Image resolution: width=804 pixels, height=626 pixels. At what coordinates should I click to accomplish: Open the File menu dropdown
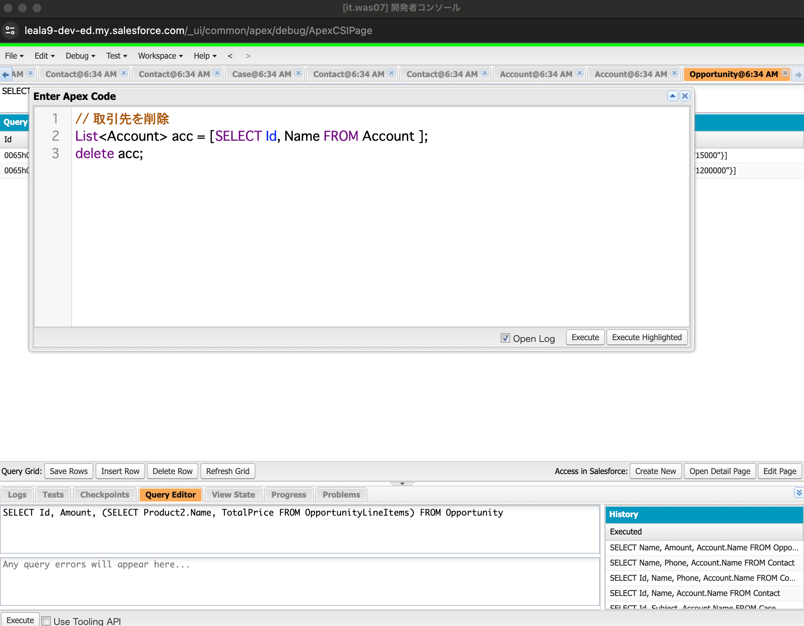[x=14, y=56]
